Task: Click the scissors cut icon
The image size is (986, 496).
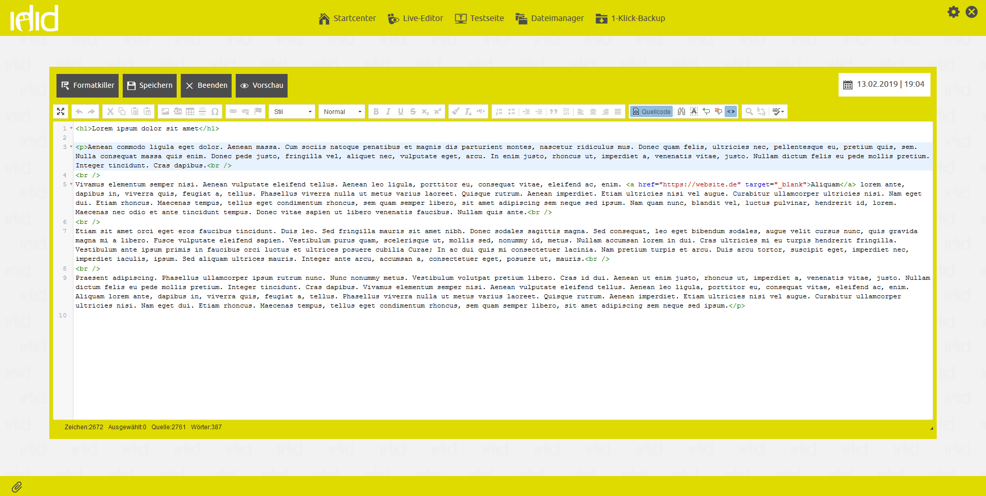Action: pyautogui.click(x=110, y=111)
